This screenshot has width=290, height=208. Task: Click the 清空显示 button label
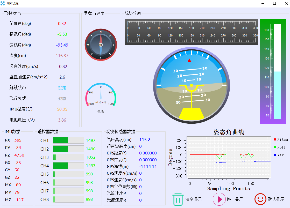(x=194, y=199)
